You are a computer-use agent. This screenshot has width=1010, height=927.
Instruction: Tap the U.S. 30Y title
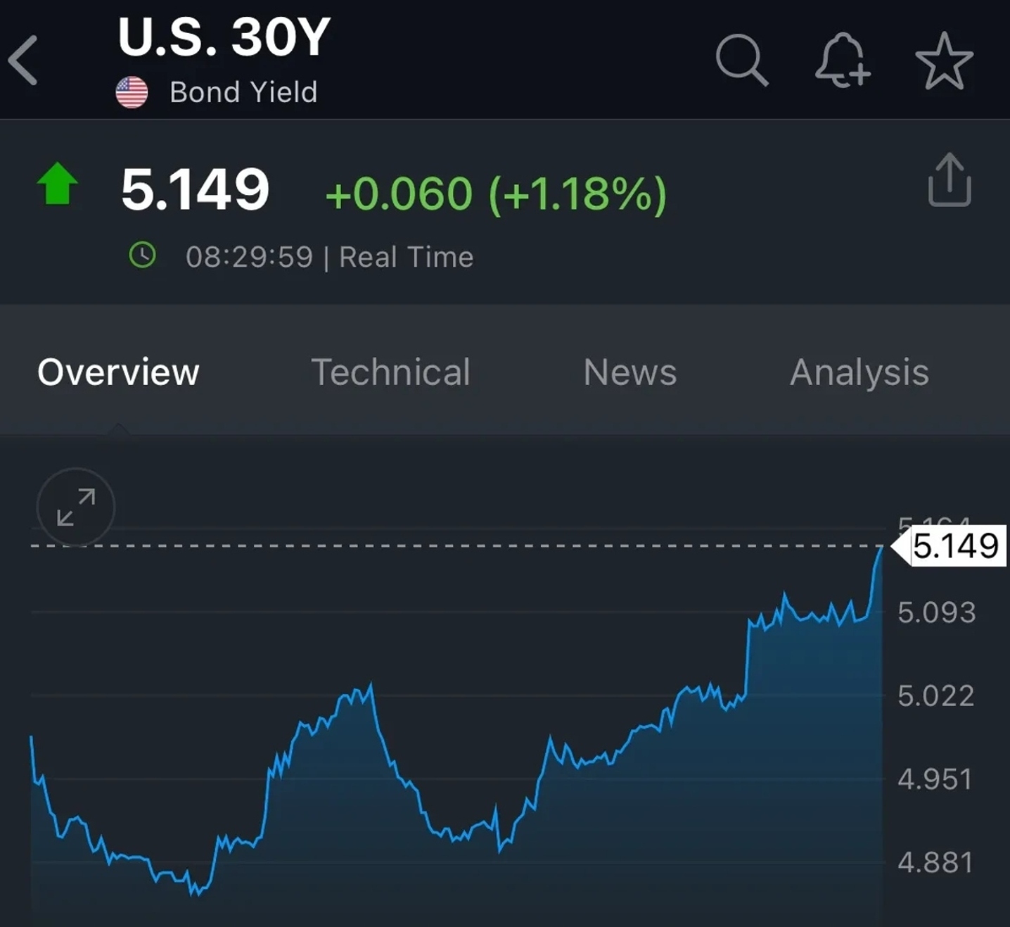224,37
